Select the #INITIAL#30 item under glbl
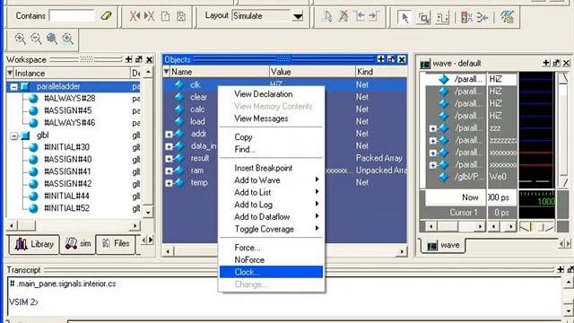The image size is (574, 323). 66,147
